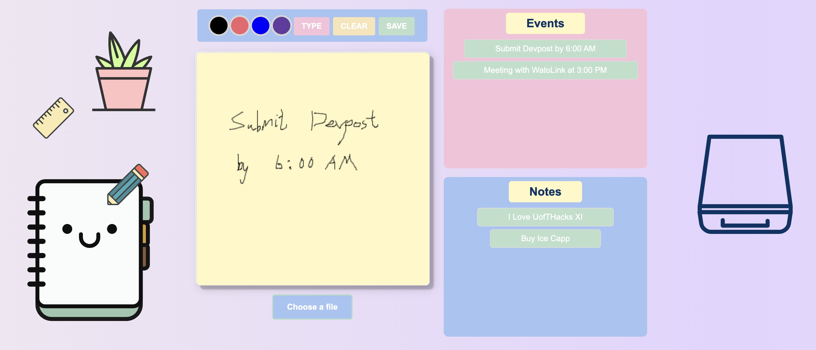
Task: Choose the purple pen color
Action: 281,26
